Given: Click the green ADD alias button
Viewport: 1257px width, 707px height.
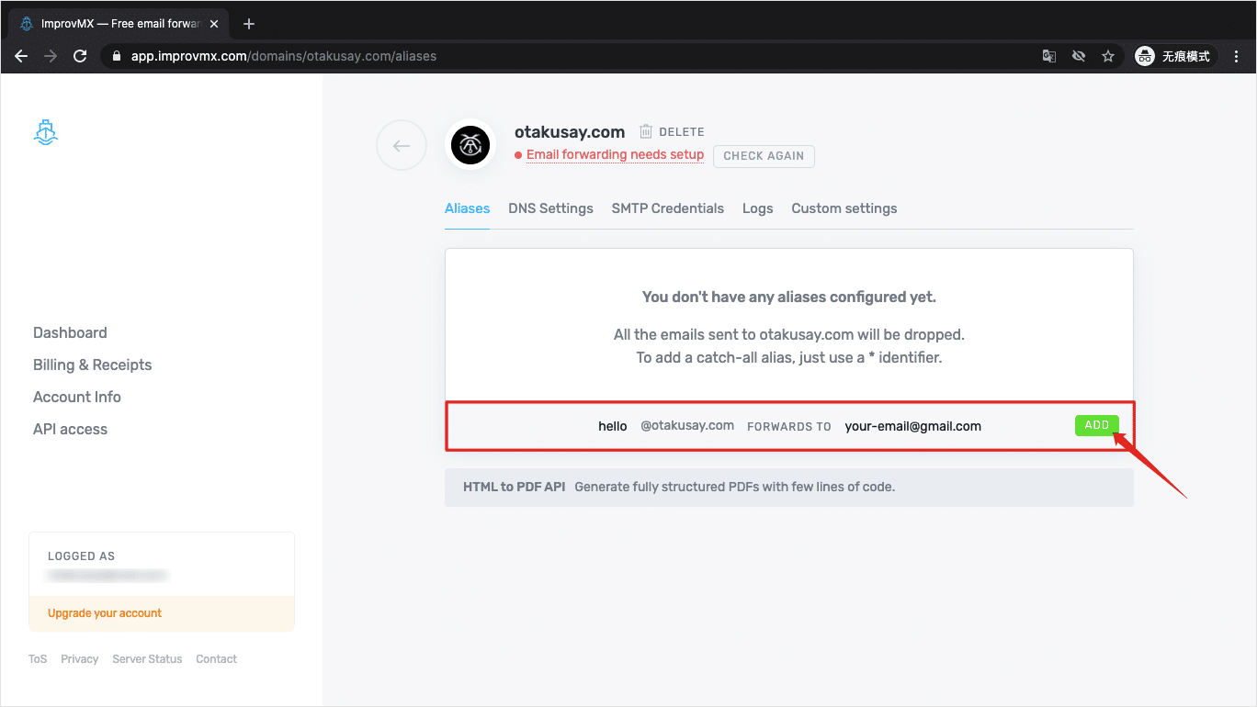Looking at the screenshot, I should (1097, 425).
